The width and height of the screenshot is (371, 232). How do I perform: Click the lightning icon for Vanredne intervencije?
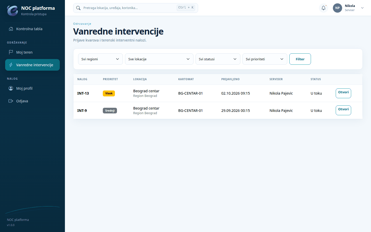coord(11,65)
